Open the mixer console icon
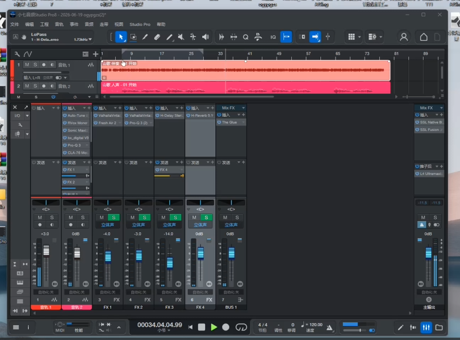 coord(426,328)
